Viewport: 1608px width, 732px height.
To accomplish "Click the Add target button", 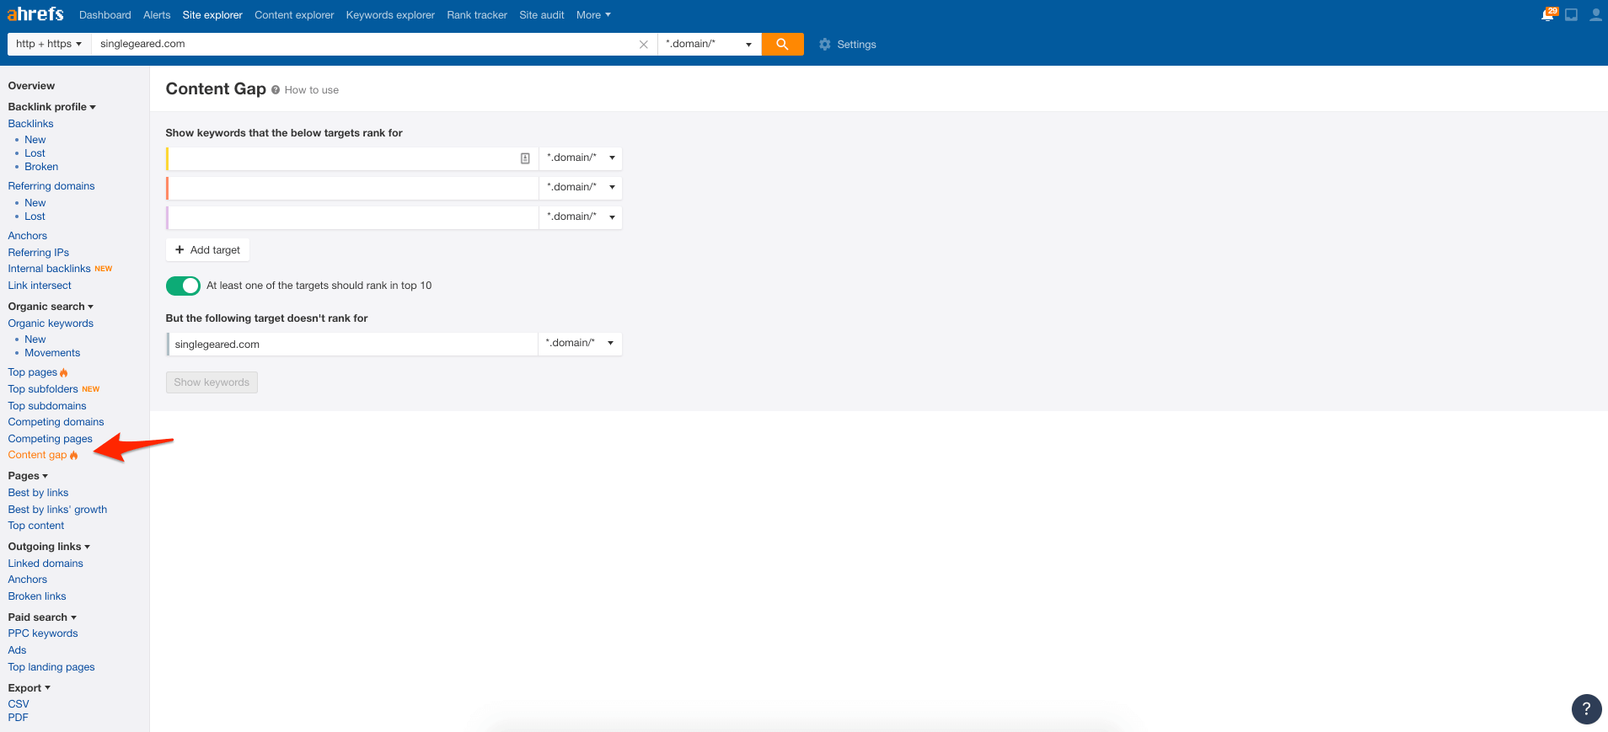I will 207,250.
